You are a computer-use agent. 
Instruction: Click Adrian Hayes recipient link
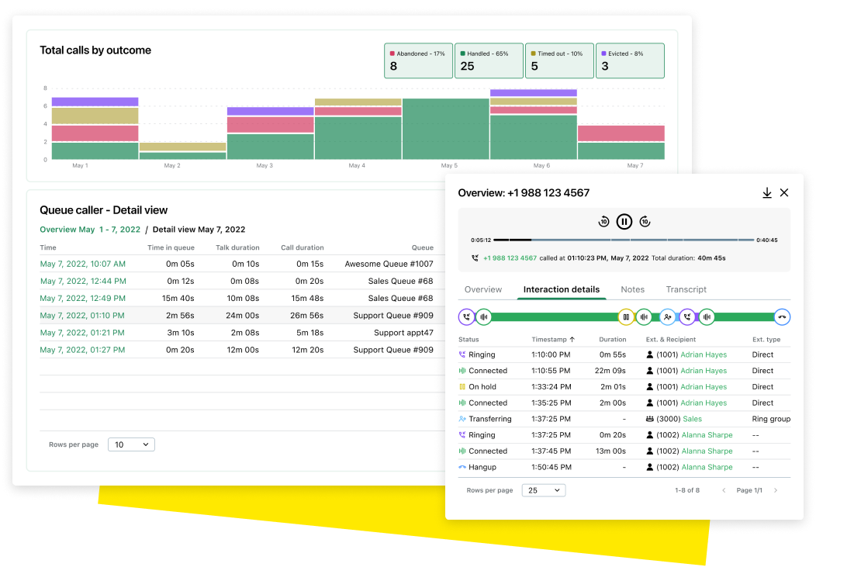[x=703, y=354]
